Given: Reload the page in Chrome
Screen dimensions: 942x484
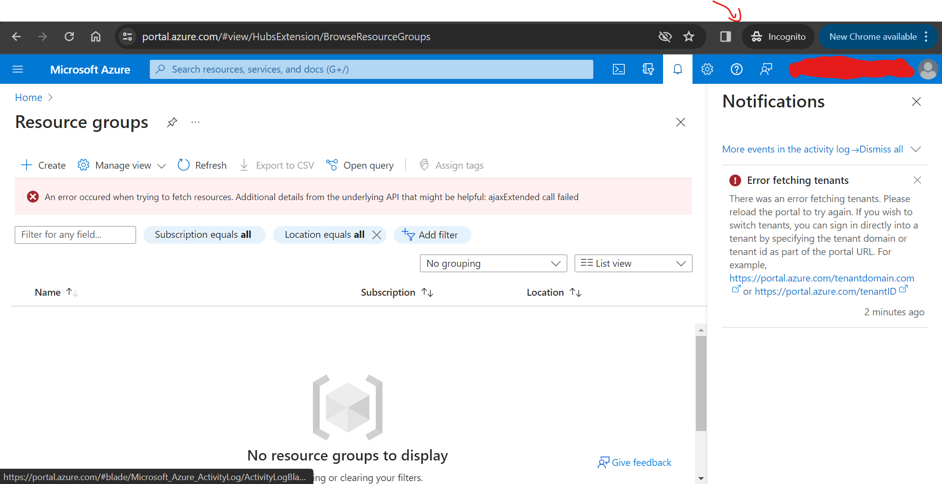Looking at the screenshot, I should coord(69,37).
